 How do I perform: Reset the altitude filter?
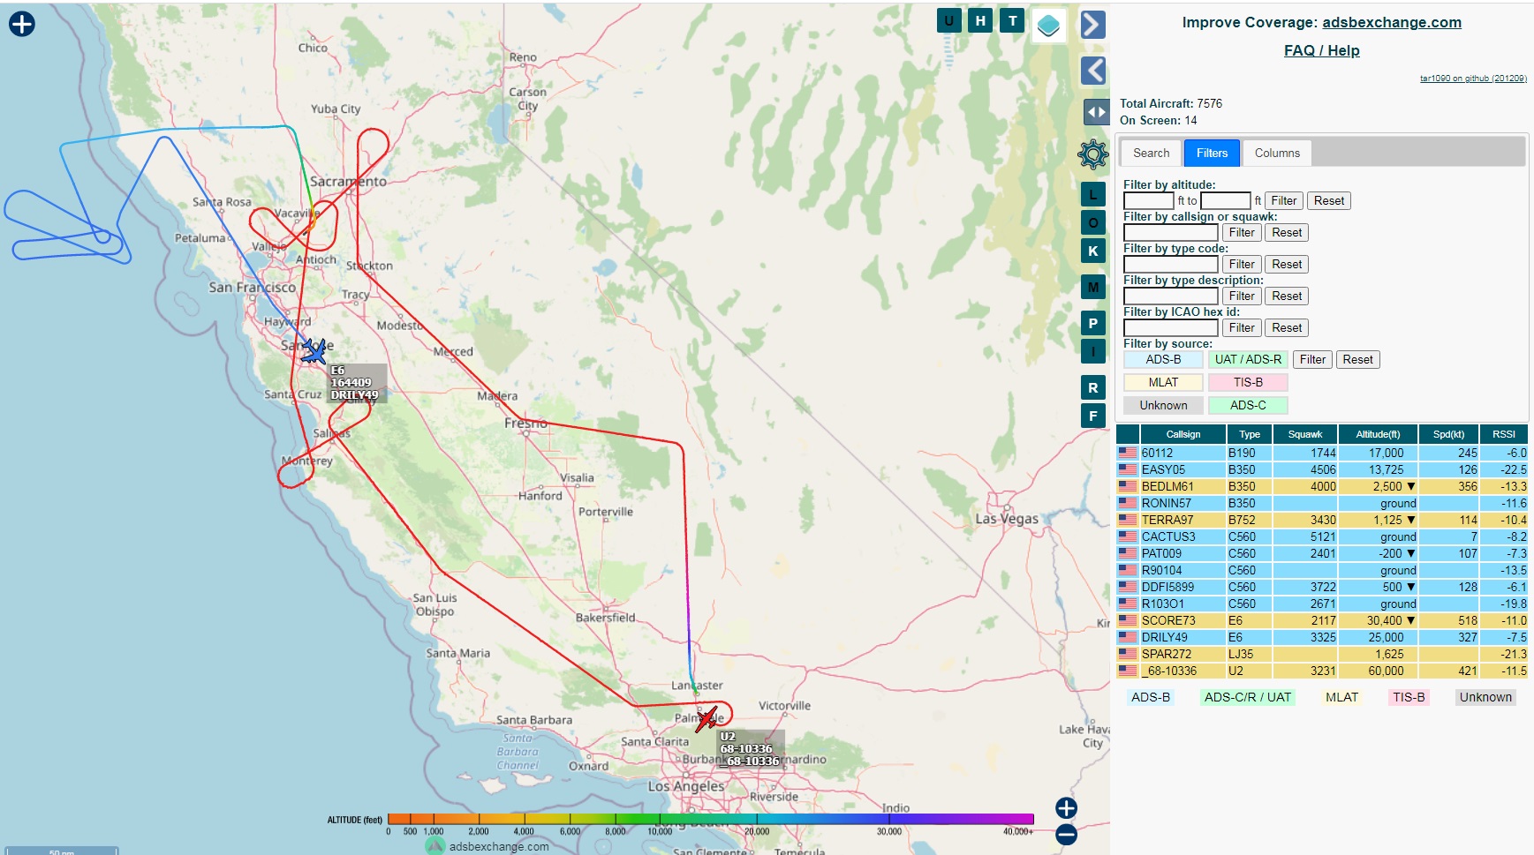pos(1328,201)
